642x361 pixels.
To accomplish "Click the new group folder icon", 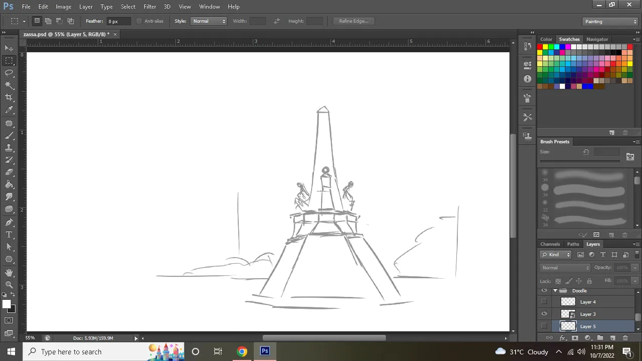I will point(600,338).
